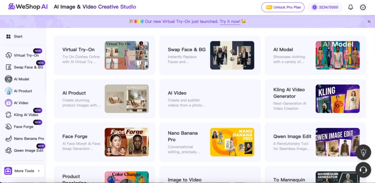Follow the 'Try it now!' banner link
This screenshot has width=375, height=183.
tap(230, 22)
